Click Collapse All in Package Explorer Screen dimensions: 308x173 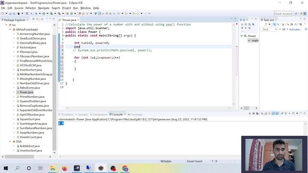(34, 19)
